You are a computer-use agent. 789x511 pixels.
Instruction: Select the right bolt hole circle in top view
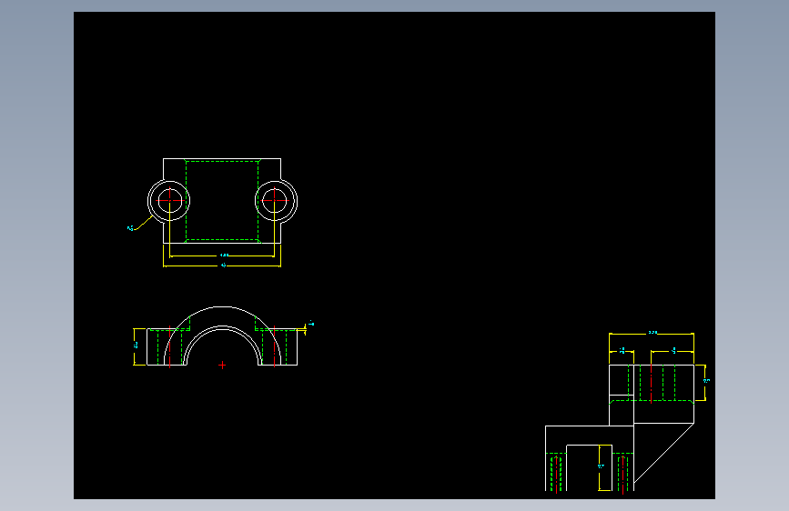click(276, 200)
